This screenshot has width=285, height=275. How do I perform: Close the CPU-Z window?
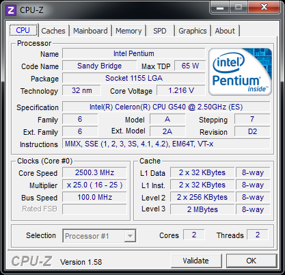264,7
